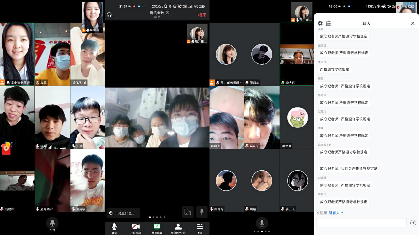The image size is (419, 235).
Task: Open 管理成员(31) member management
Action: pos(178,228)
